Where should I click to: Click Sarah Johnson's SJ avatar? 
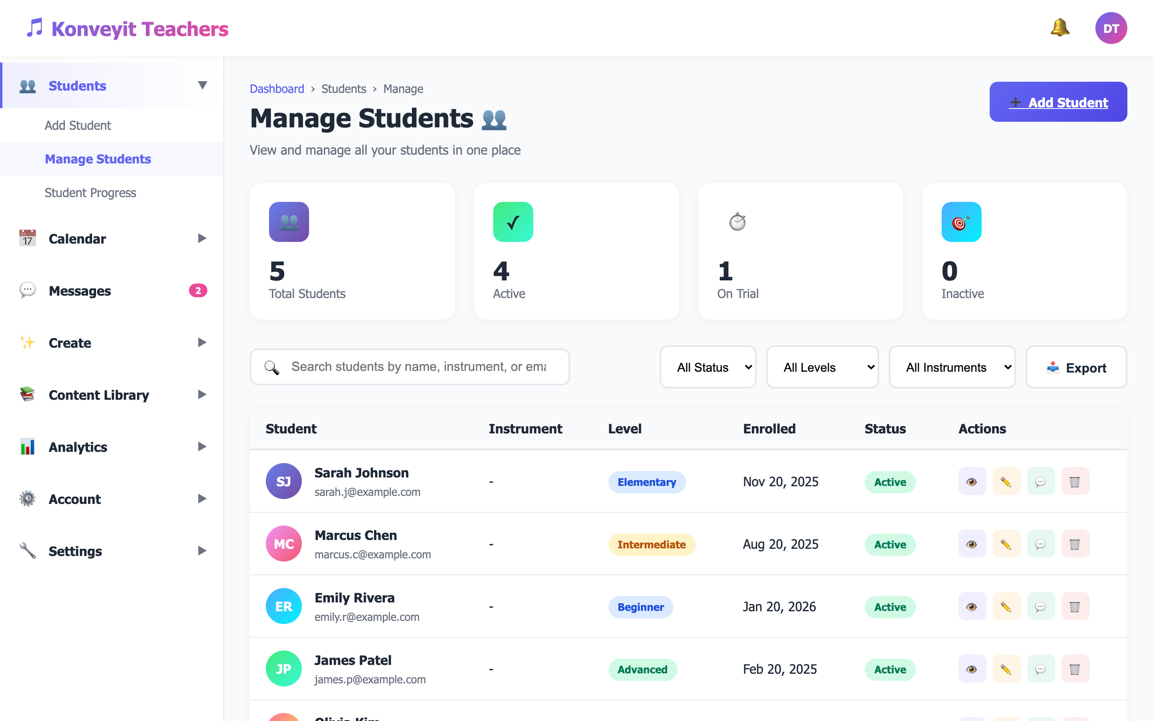point(283,481)
